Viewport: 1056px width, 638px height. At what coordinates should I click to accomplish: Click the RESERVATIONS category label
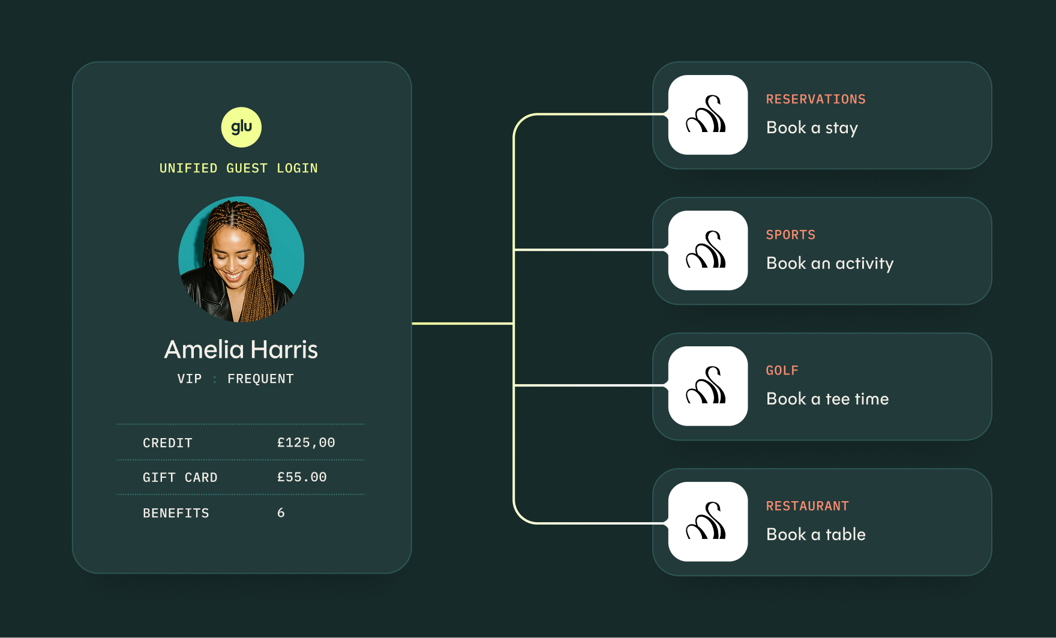click(x=815, y=100)
